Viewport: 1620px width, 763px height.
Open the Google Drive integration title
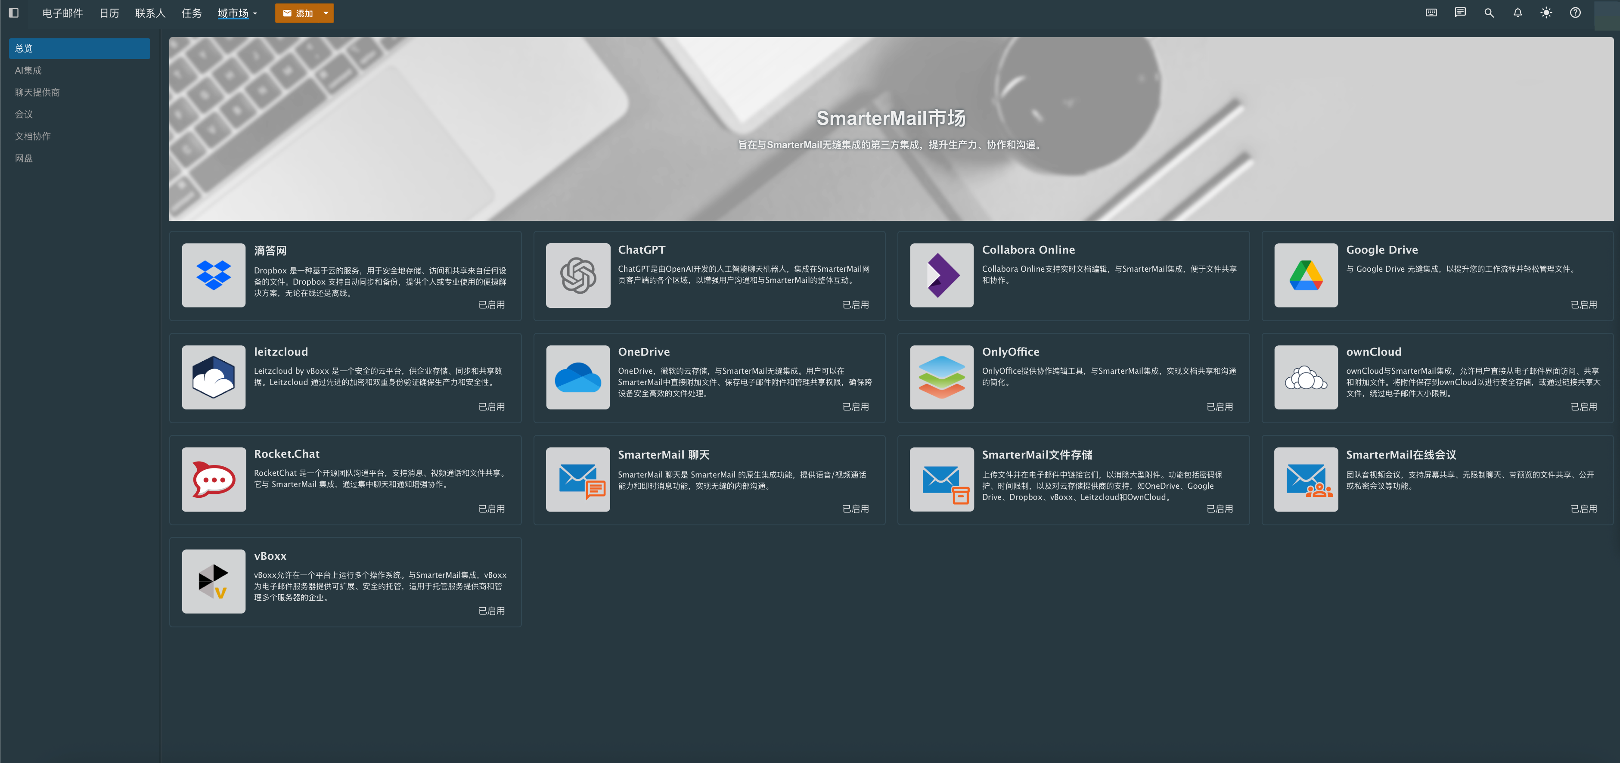1382,250
